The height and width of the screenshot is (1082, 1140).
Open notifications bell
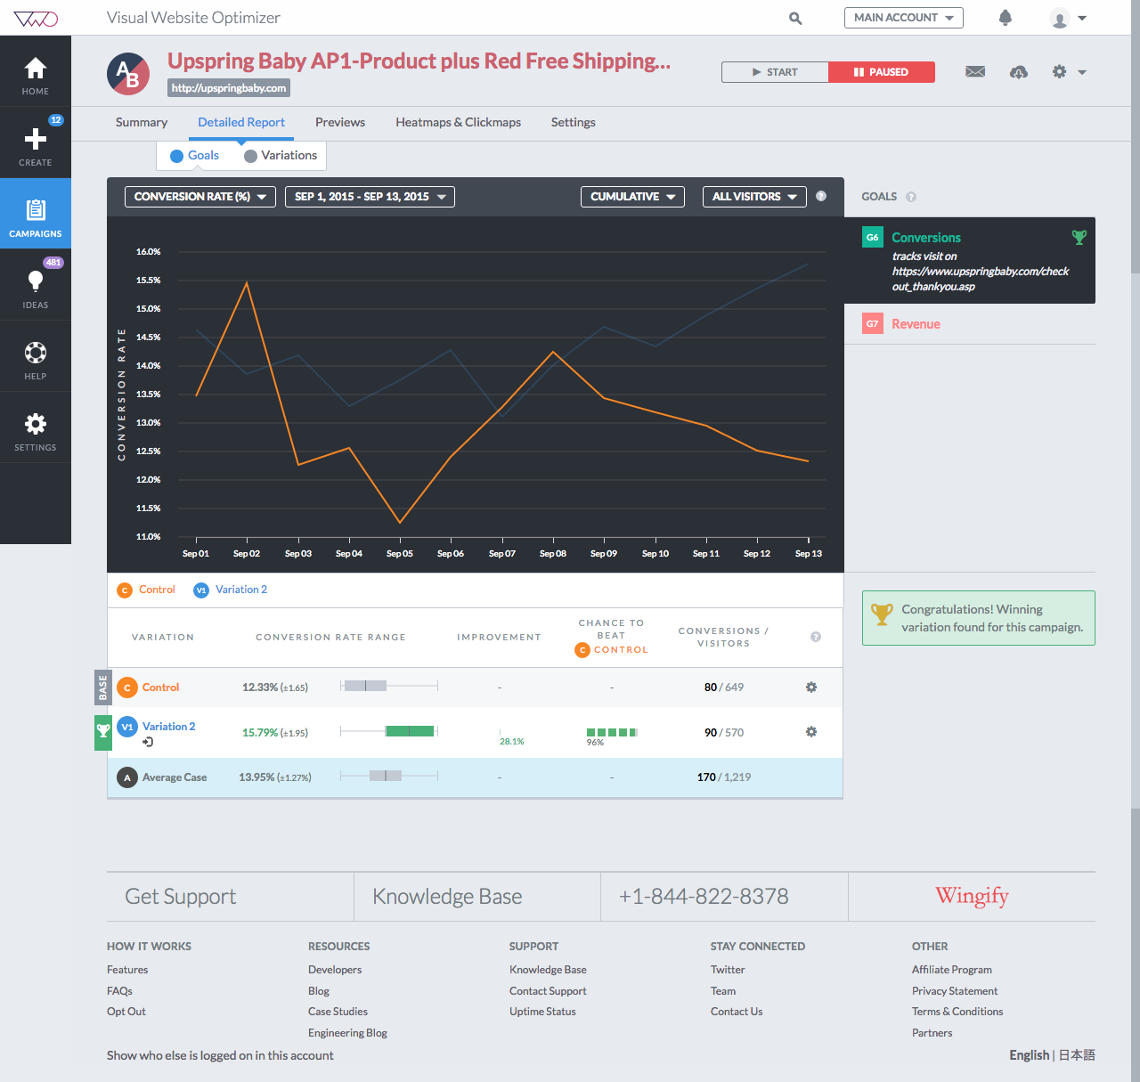coord(1006,18)
